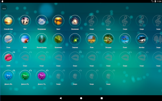162x101 pixels.
Task: Play the Дельта 4Гц binaural beat
Action: click(x=8, y=76)
